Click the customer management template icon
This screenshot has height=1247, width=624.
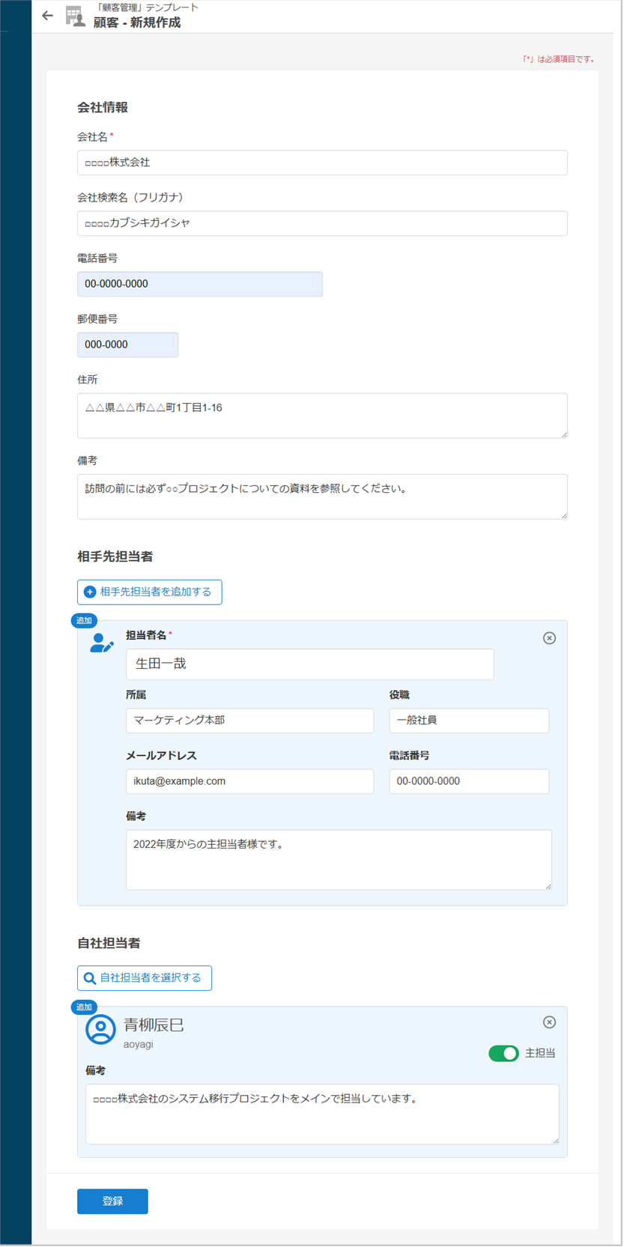(x=75, y=16)
